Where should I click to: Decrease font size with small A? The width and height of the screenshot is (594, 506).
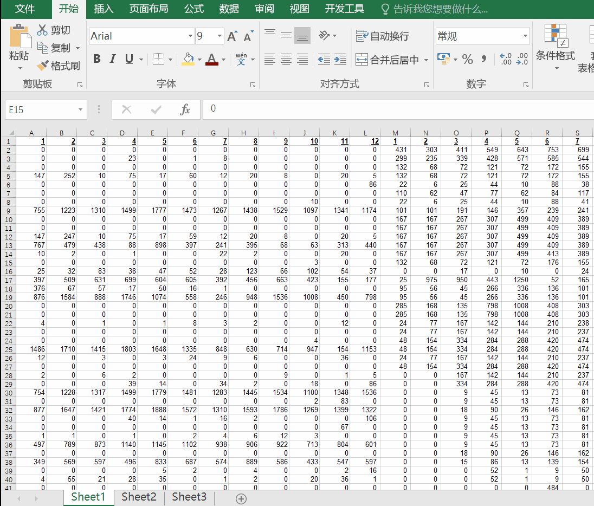click(x=249, y=36)
